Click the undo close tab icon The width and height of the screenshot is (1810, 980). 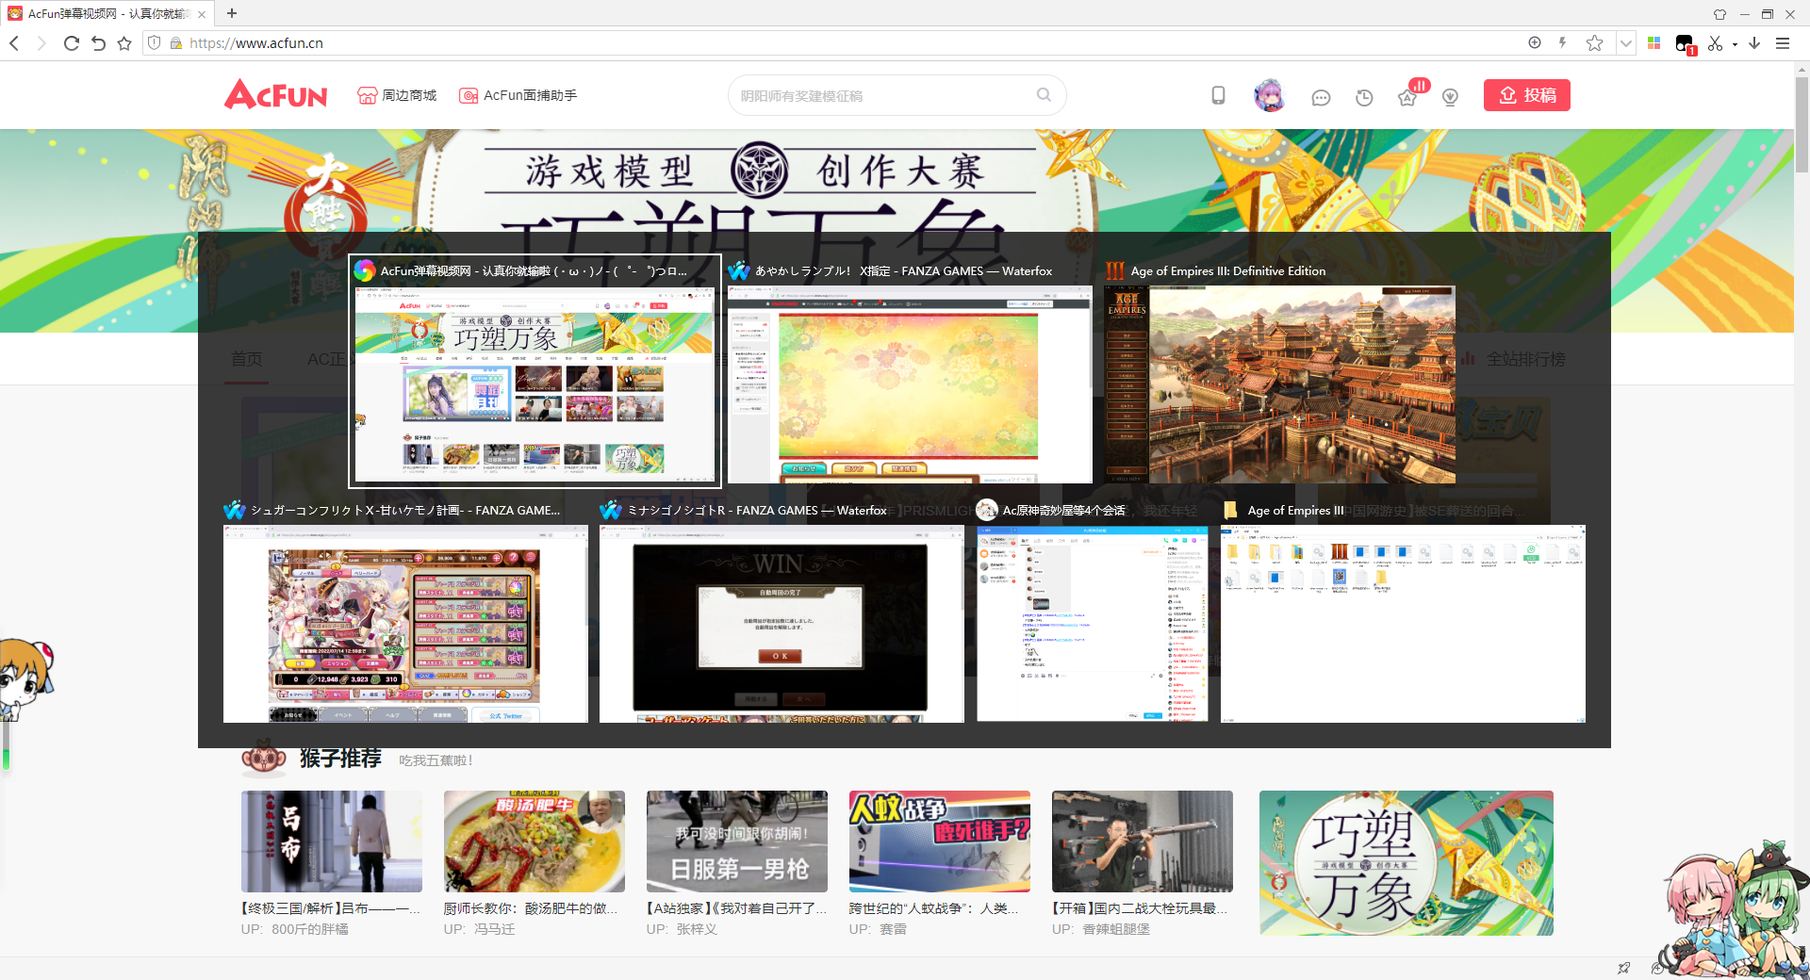pyautogui.click(x=98, y=43)
